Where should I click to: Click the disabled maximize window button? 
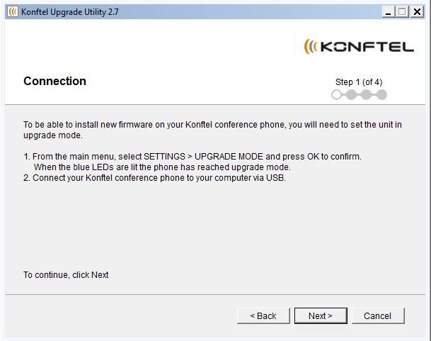coord(402,12)
